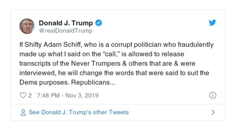Open the info circle icon
Screen dimensions: 236x131
pyautogui.click(x=212, y=95)
